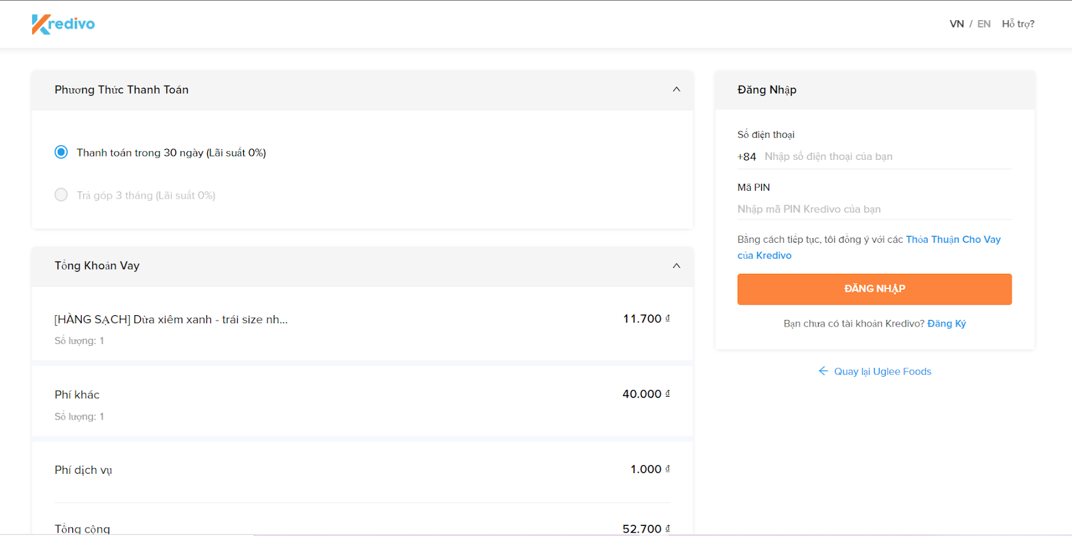This screenshot has height=536, width=1072.
Task: Click the Thanh toán trong 30 ngày label
Action: 171,153
